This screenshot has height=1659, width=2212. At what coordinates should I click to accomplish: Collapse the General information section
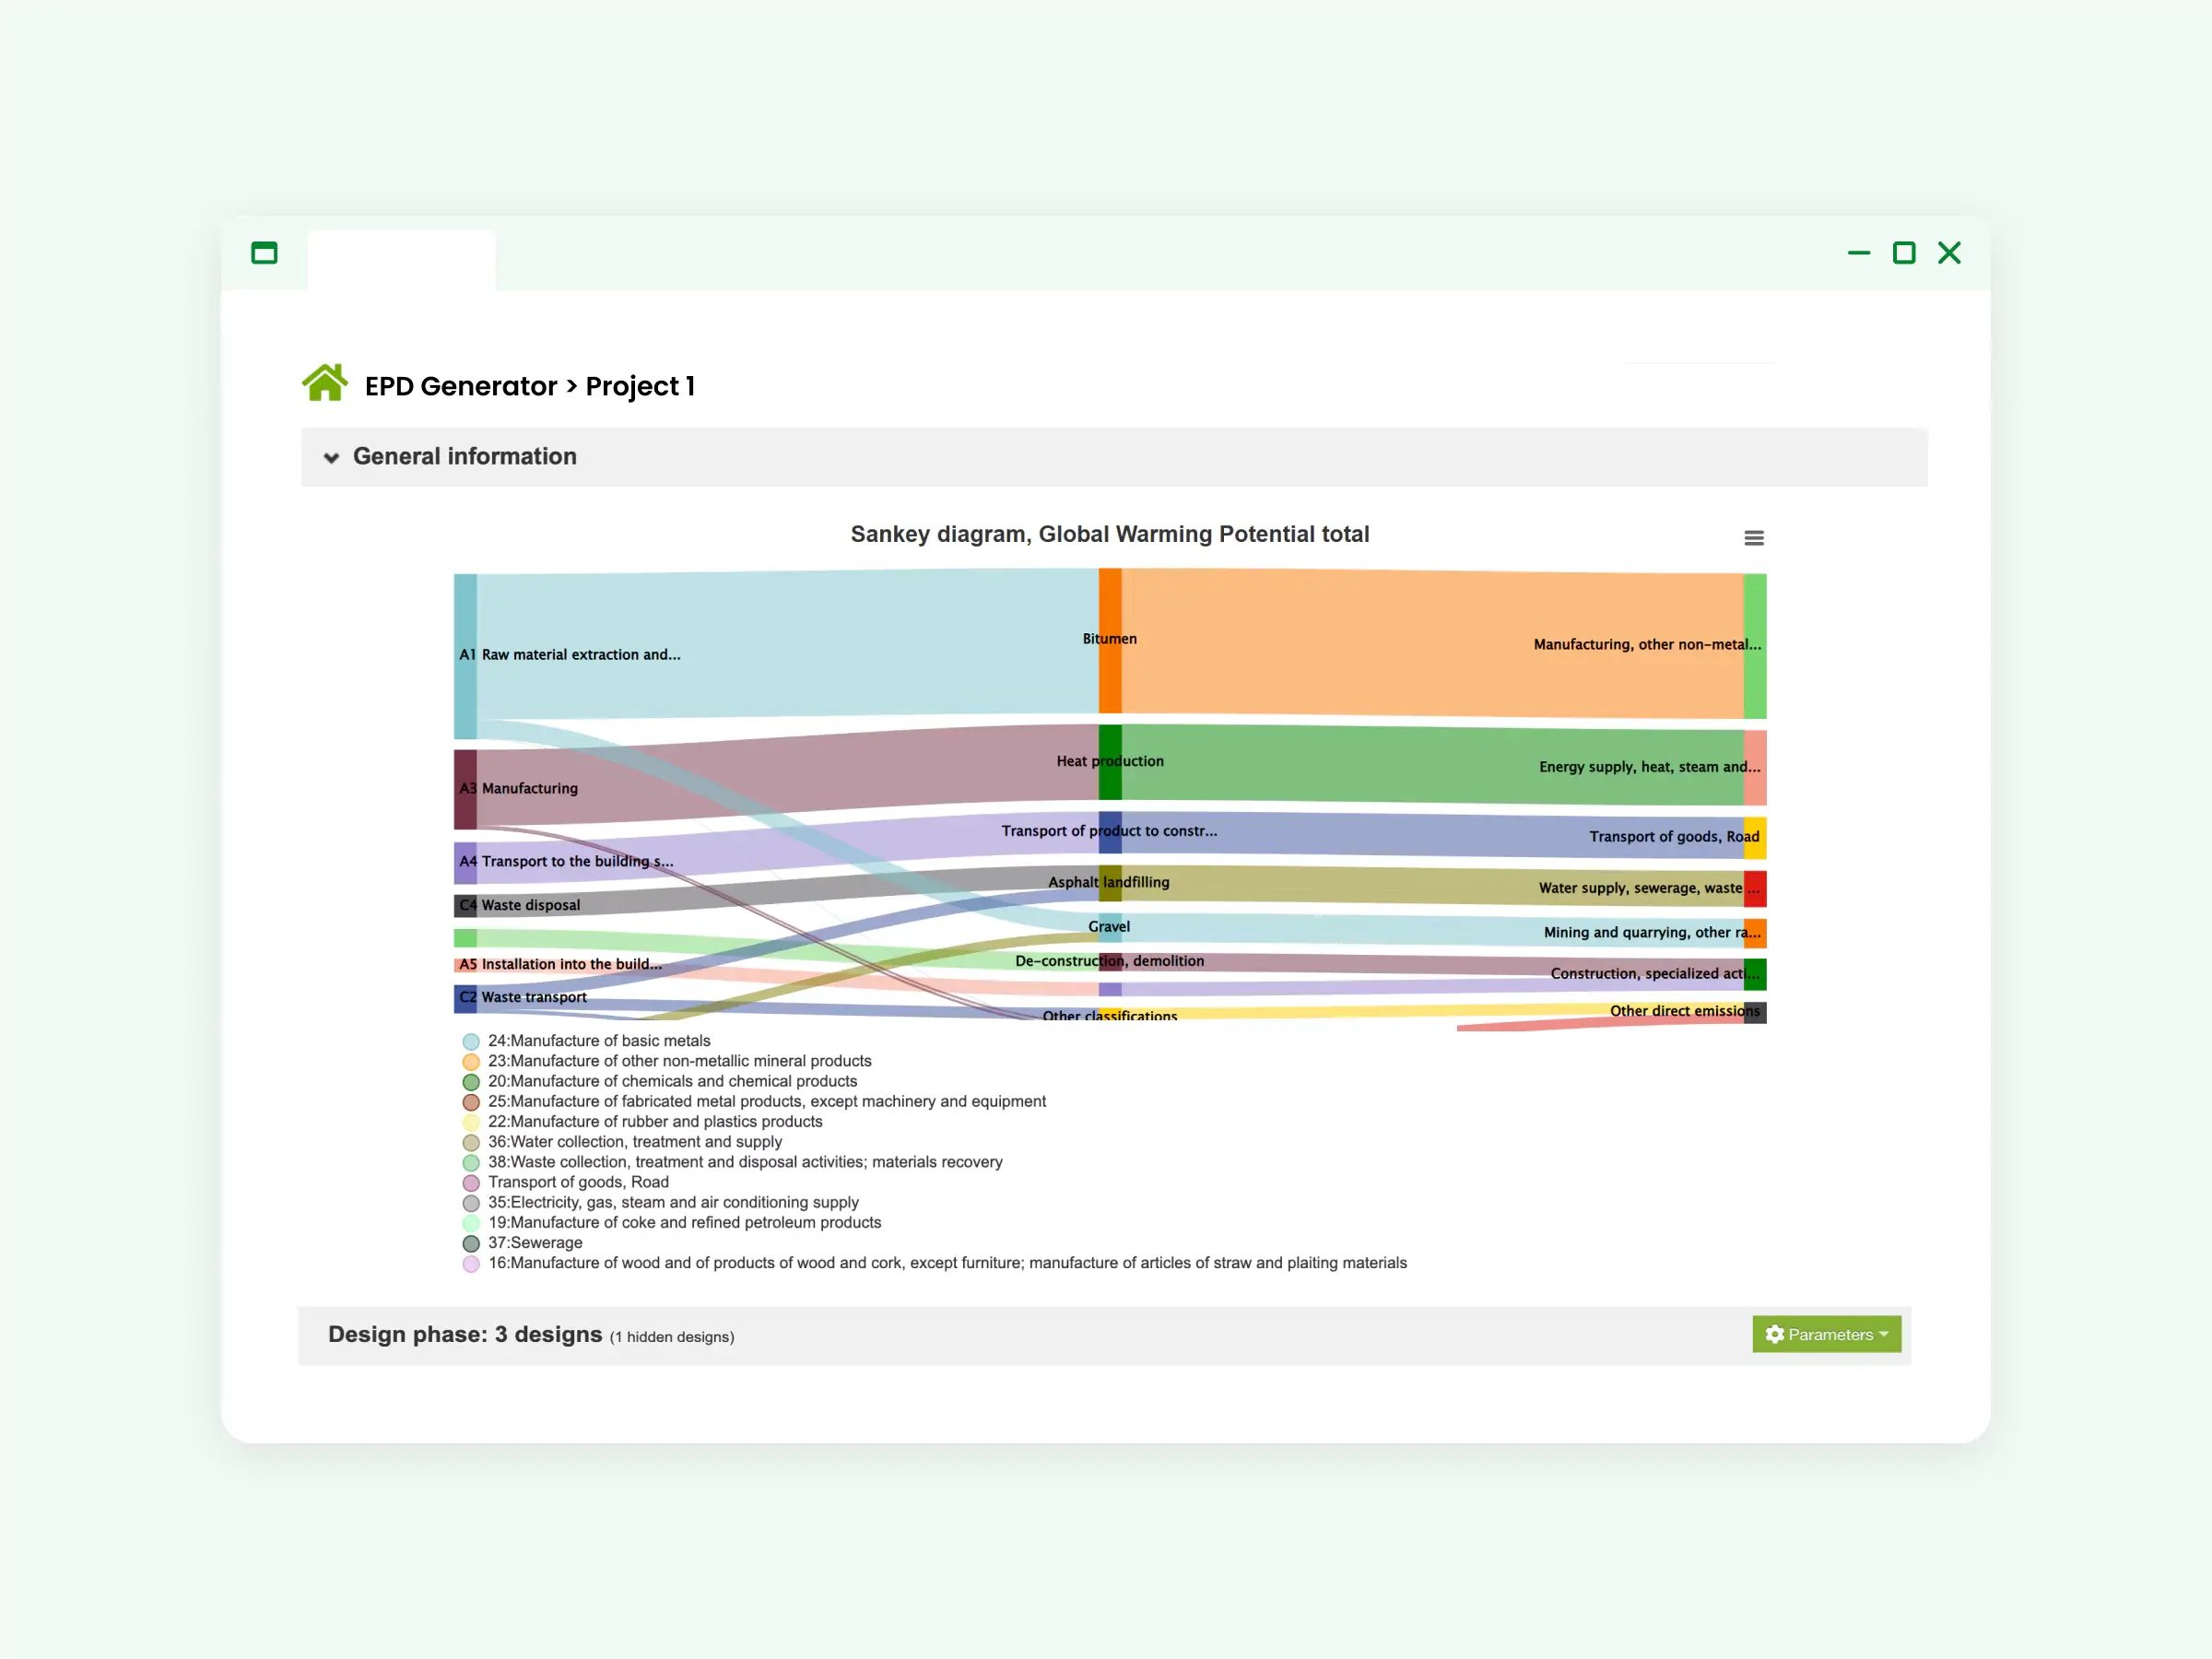click(x=331, y=458)
